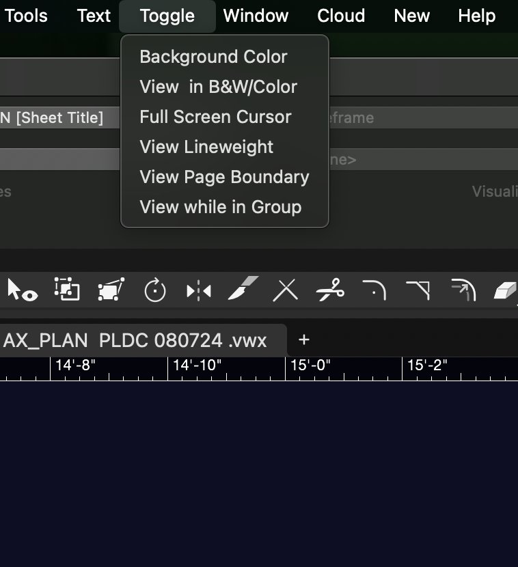This screenshot has width=518, height=567.
Task: Choose the Chamfer tool
Action: (x=418, y=290)
